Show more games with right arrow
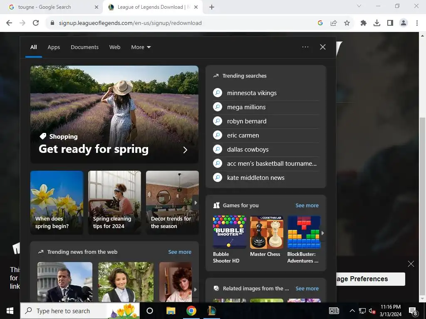Screen dimensions: 426x319 click(323, 233)
